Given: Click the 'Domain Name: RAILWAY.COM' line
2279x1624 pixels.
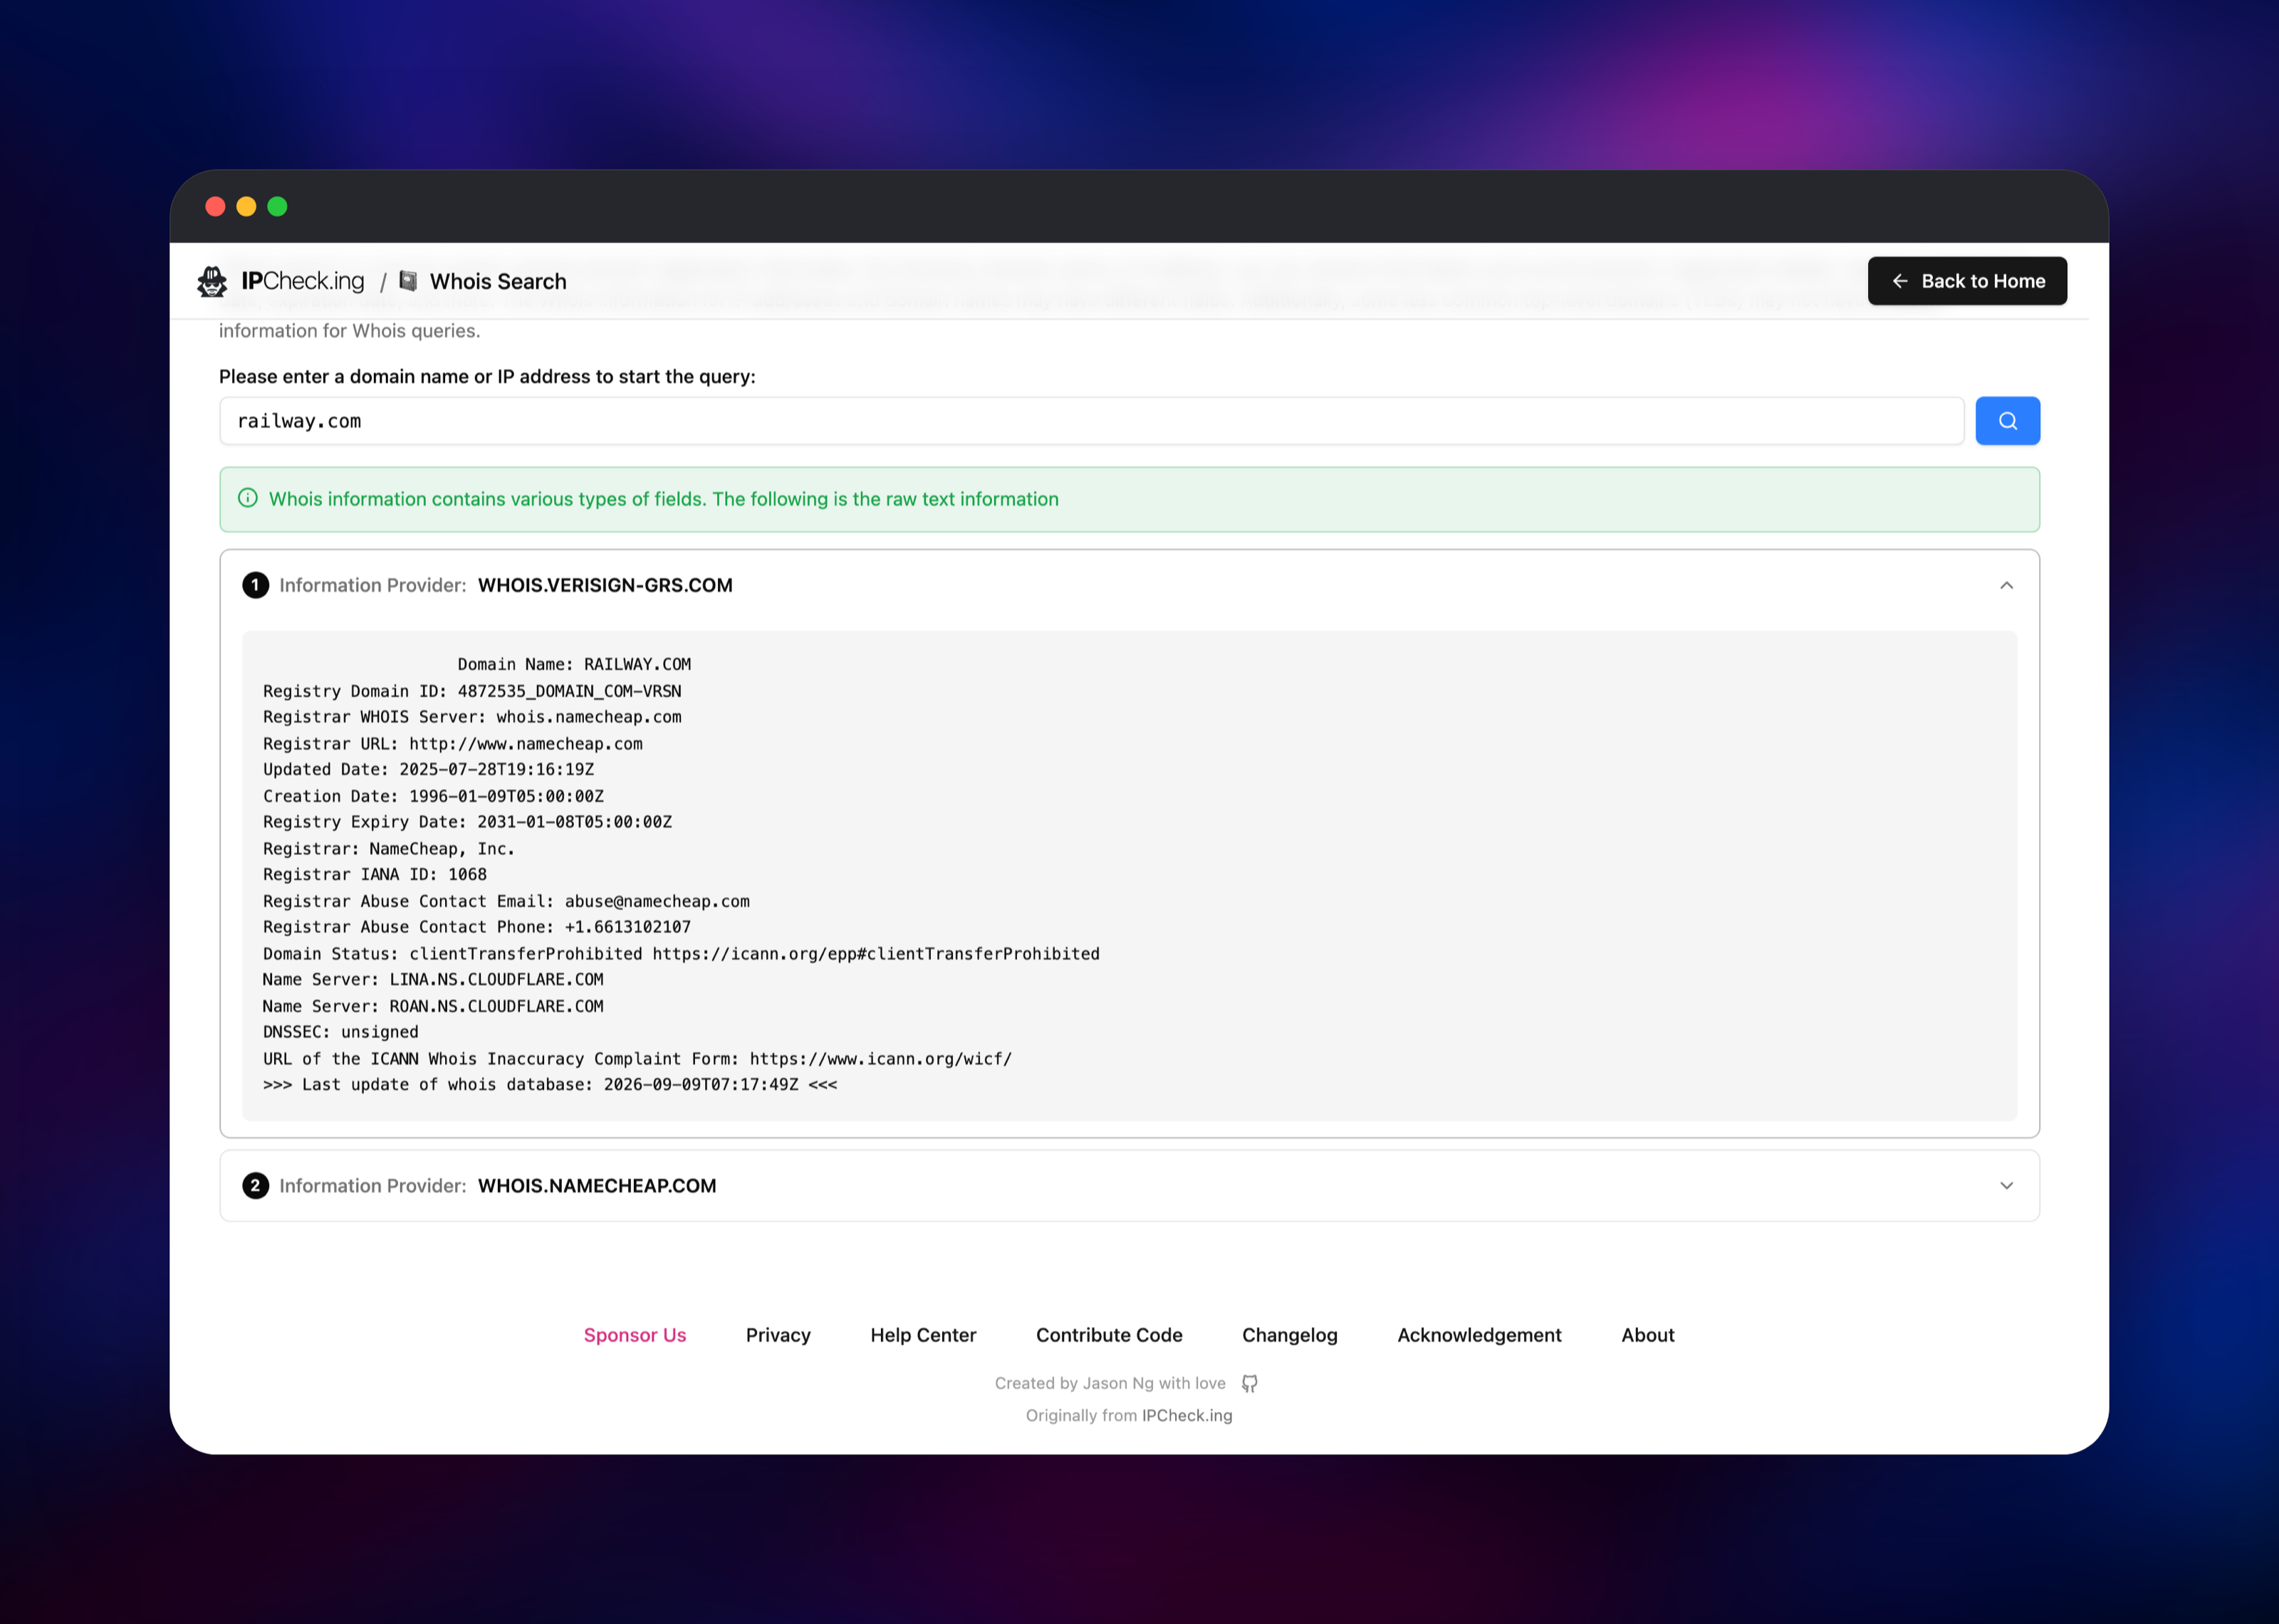Looking at the screenshot, I should [x=574, y=664].
